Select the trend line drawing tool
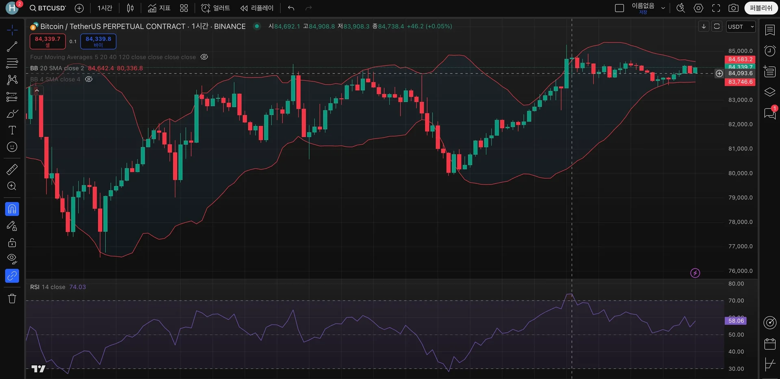780x379 pixels. coord(12,47)
